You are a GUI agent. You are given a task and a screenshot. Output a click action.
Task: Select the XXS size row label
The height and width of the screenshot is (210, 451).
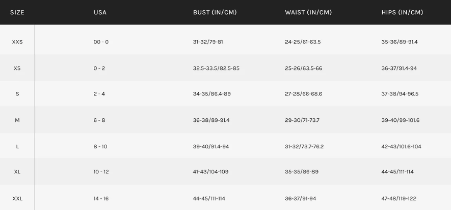pos(17,42)
